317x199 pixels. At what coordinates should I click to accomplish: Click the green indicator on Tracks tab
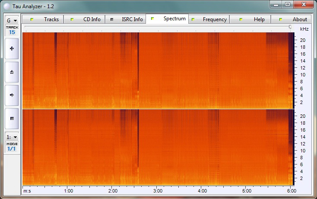(x=32, y=19)
